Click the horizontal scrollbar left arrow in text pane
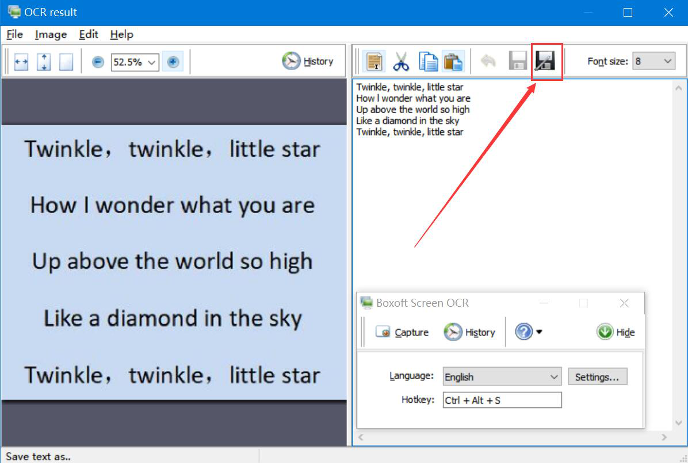The image size is (688, 463). point(361,437)
